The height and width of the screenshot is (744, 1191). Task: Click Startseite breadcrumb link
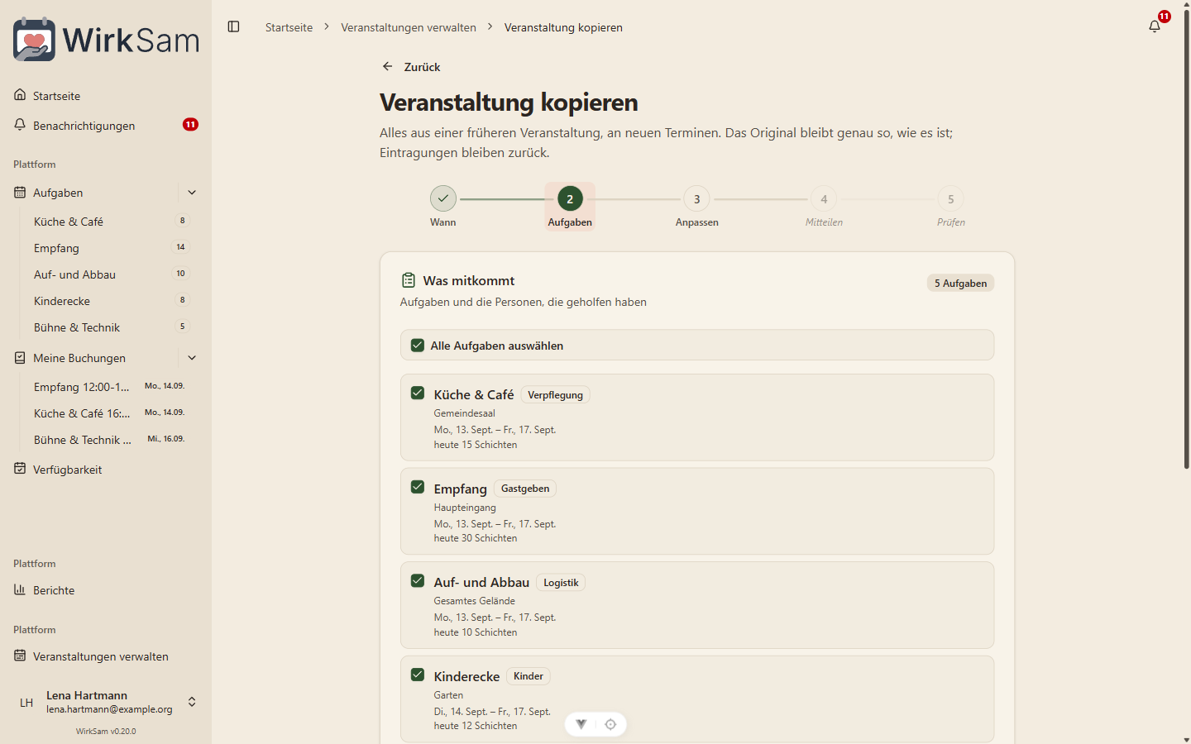(x=289, y=27)
